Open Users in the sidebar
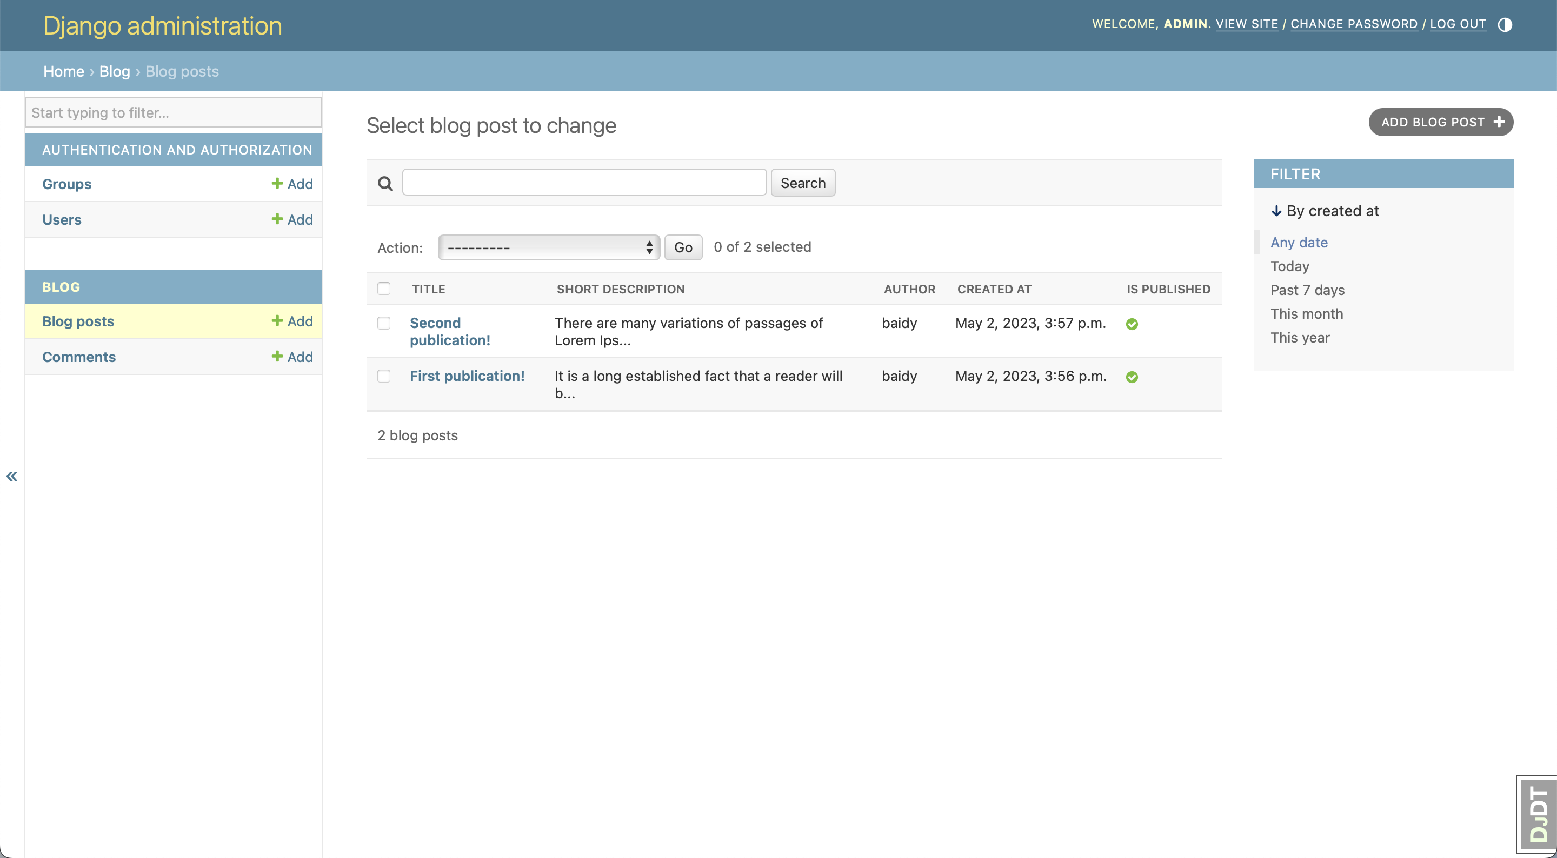This screenshot has width=1557, height=858. tap(62, 219)
